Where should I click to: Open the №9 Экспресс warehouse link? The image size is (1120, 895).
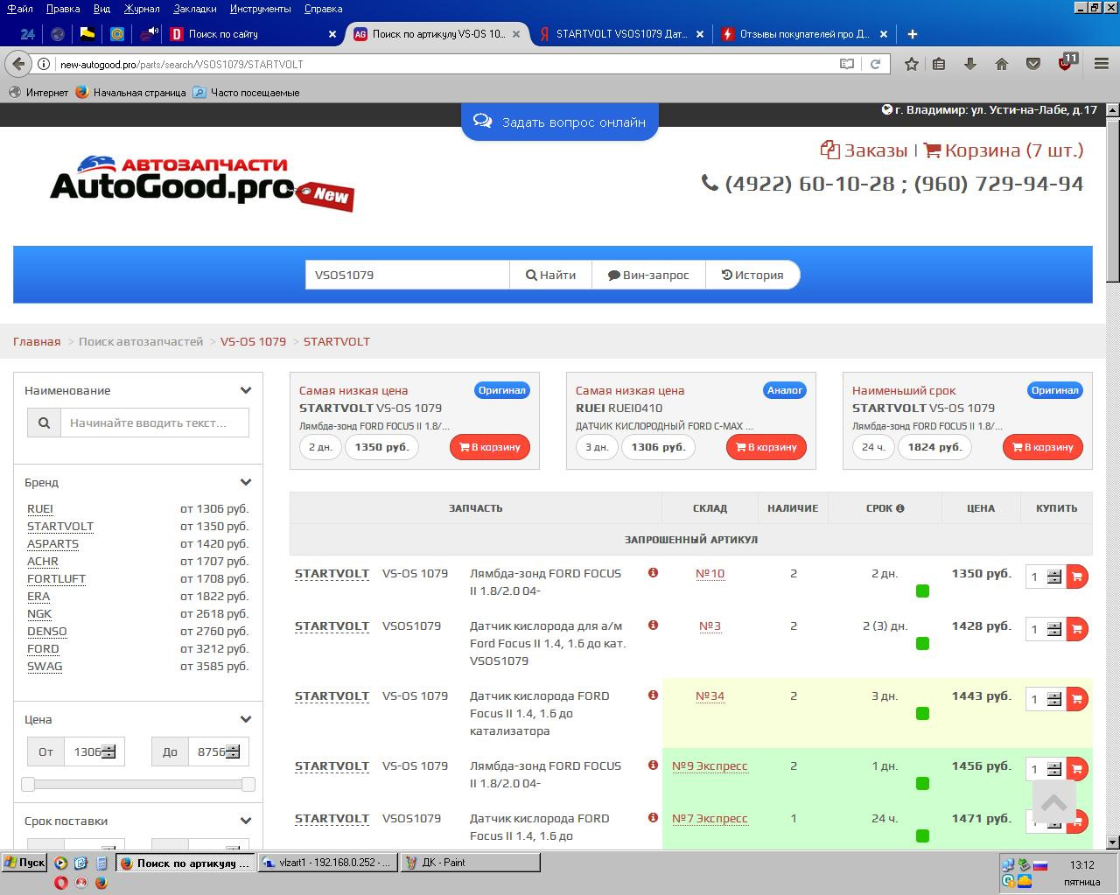pyautogui.click(x=710, y=766)
